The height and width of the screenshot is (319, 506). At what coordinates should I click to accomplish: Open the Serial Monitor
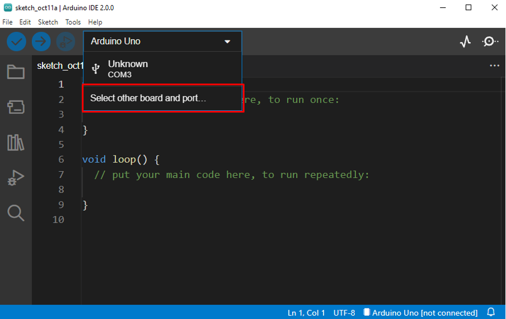point(490,41)
